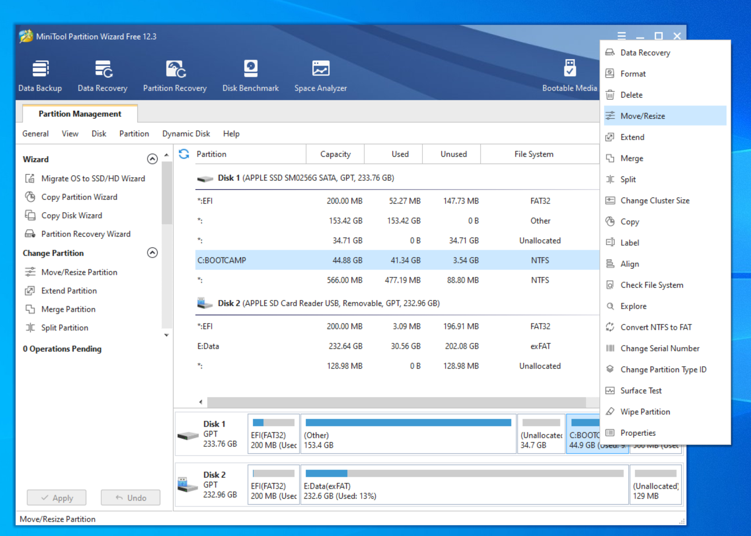Sort by the Capacity column header
The image size is (751, 536).
(335, 154)
